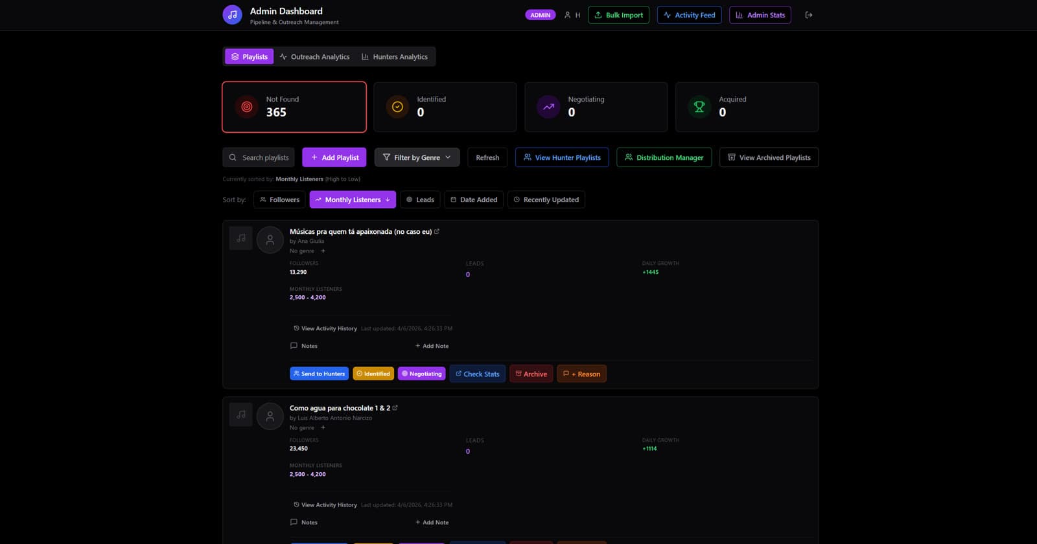Add genre to Como agua para chocolate

click(x=323, y=427)
